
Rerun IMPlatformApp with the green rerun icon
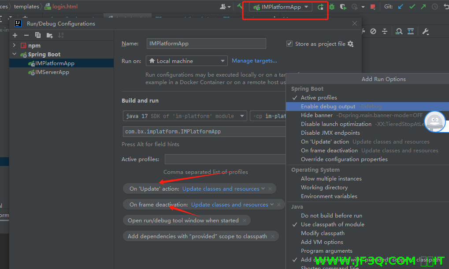[x=320, y=7]
